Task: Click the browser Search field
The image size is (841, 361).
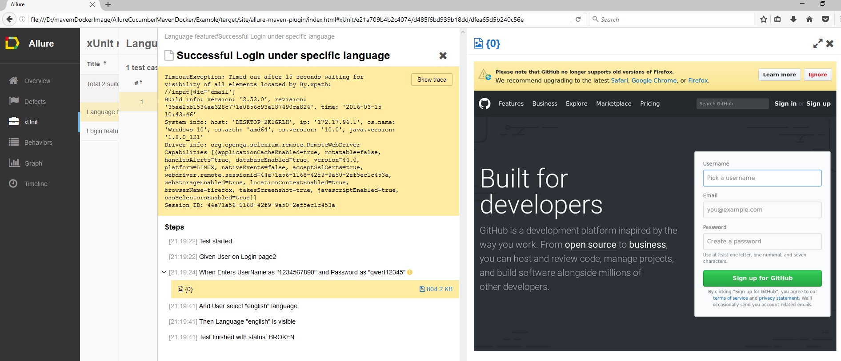Action: 672,19
